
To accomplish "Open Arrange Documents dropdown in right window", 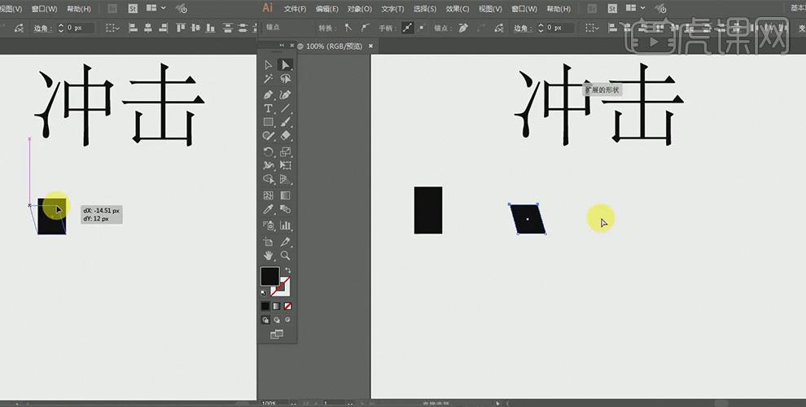I will tap(635, 9).
